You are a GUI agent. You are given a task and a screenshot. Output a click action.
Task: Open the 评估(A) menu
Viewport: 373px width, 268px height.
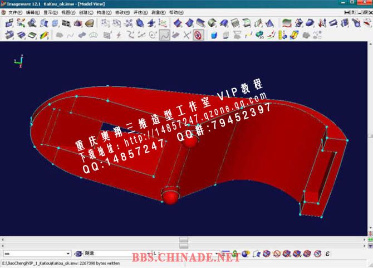[x=140, y=12]
